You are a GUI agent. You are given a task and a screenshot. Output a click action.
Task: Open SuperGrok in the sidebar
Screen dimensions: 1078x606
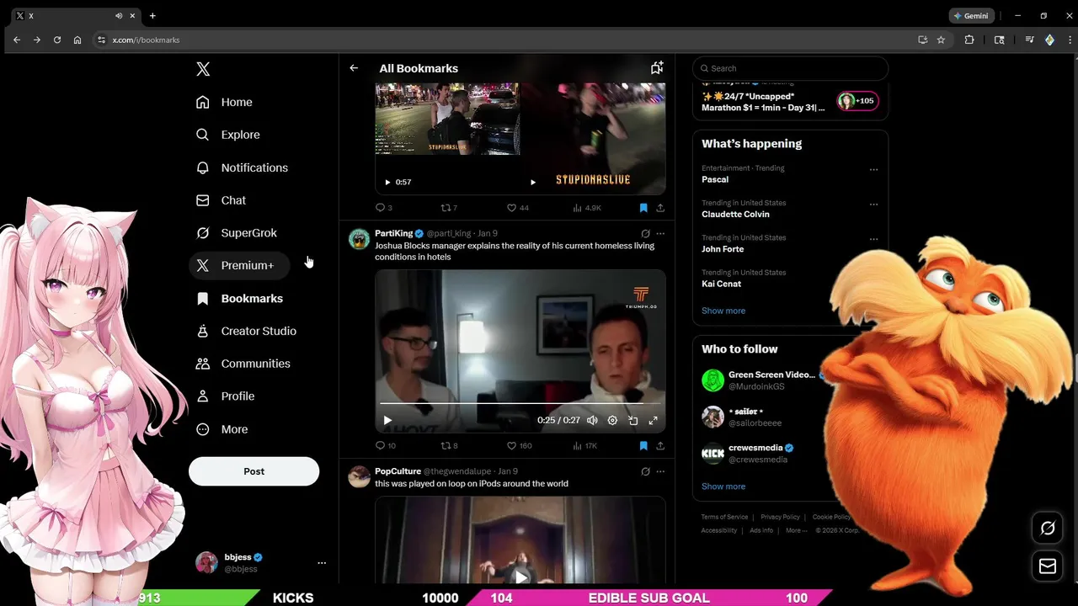point(236,233)
